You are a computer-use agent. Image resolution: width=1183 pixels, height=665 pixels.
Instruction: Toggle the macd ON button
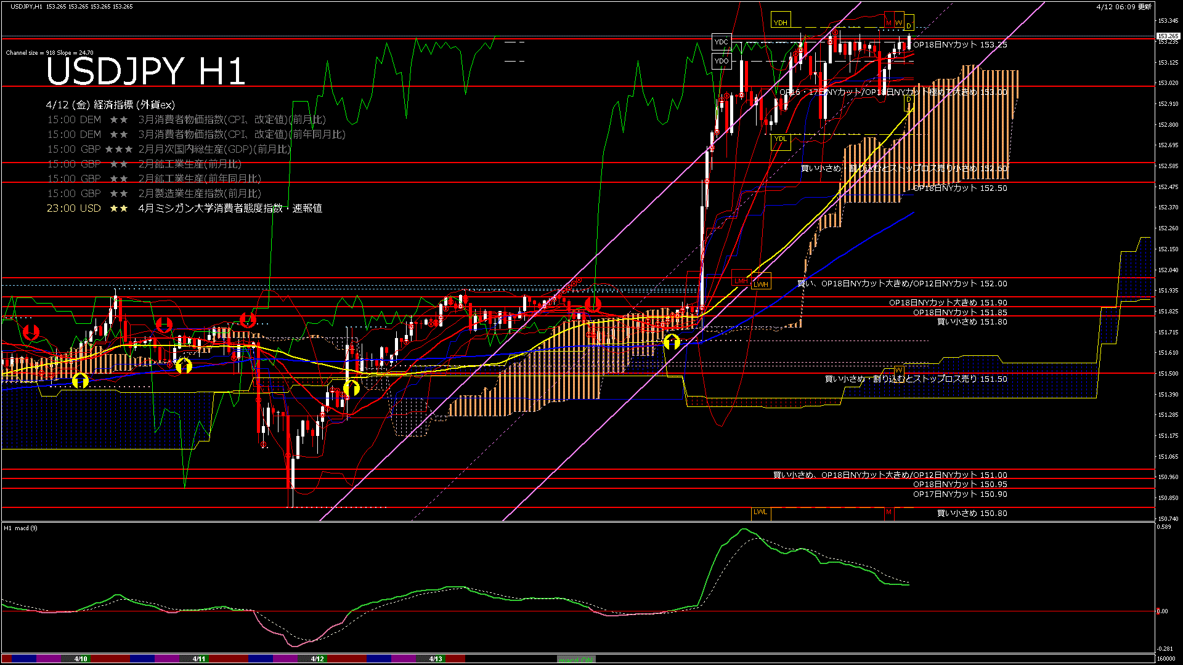pos(576,659)
